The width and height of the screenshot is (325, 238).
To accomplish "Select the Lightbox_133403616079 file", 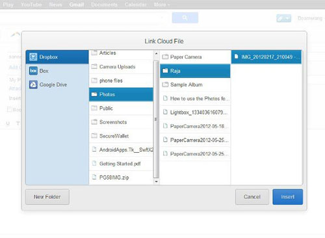I will (195, 112).
